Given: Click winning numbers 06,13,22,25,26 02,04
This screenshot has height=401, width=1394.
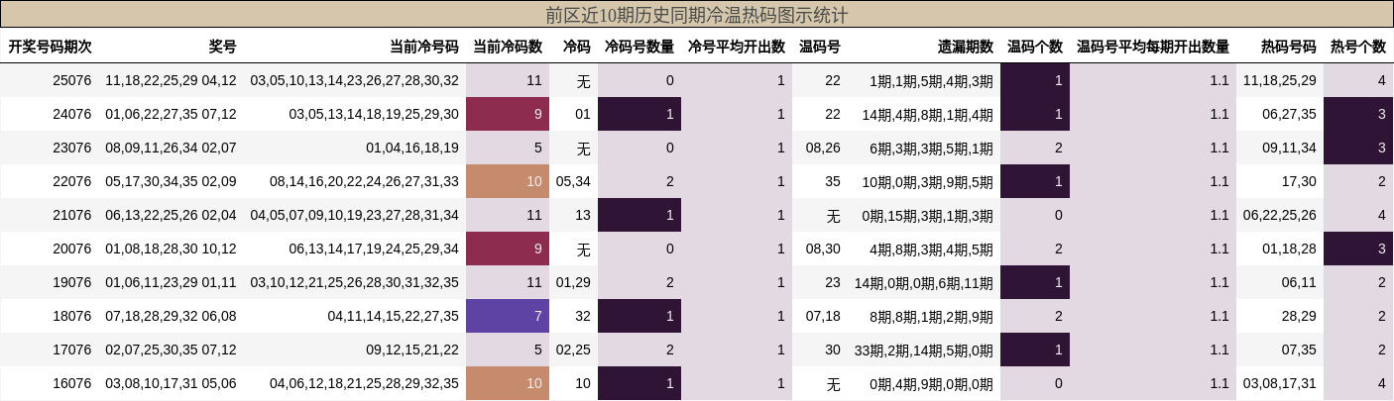Looking at the screenshot, I should 171,216.
